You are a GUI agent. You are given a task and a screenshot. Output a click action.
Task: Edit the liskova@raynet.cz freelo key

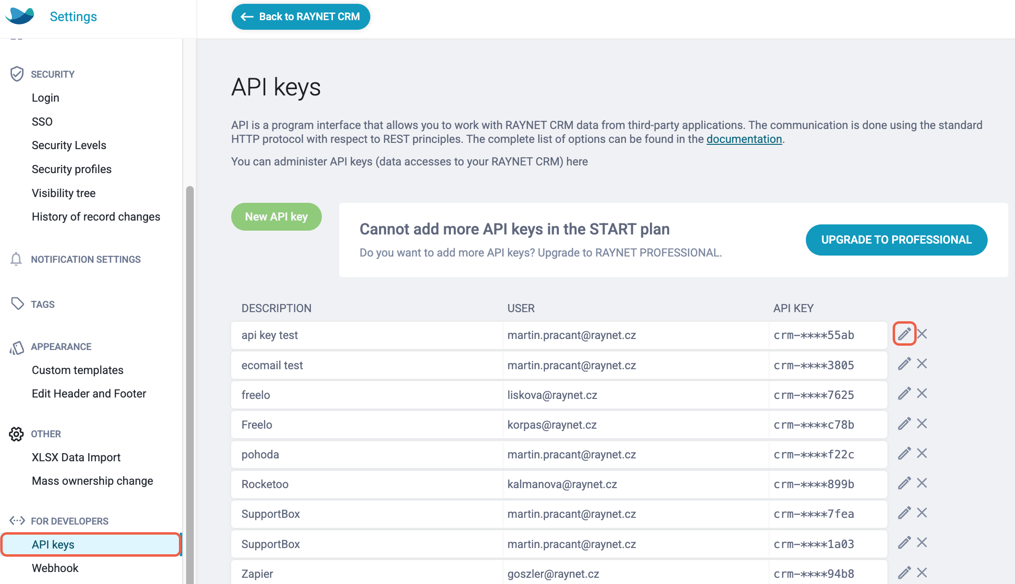tap(904, 394)
